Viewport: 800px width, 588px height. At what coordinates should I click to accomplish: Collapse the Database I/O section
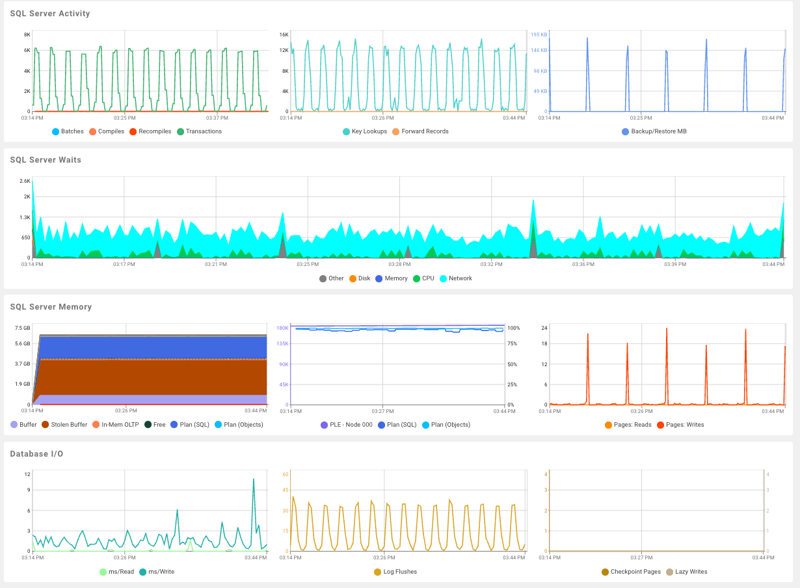click(35, 453)
